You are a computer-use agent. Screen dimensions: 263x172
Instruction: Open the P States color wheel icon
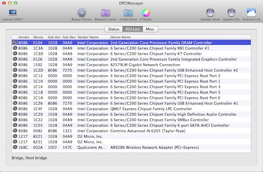click(146, 13)
